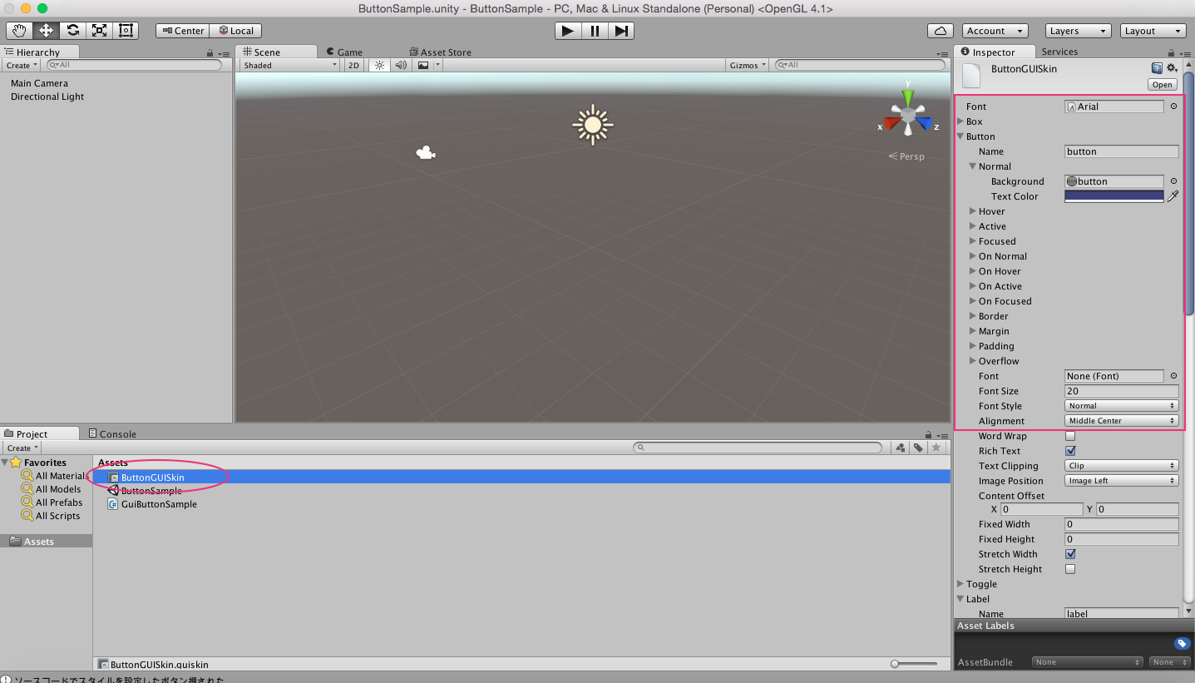Disable the Rich Text checkbox

[1070, 450]
